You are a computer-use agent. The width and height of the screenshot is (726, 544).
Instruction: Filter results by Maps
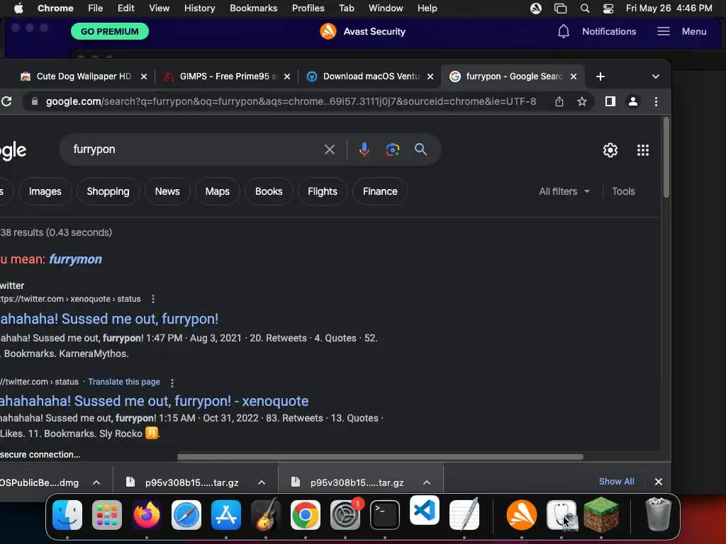pos(217,191)
